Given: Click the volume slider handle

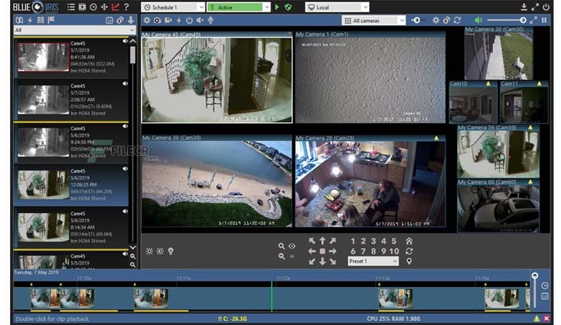Looking at the screenshot, I should point(523,20).
